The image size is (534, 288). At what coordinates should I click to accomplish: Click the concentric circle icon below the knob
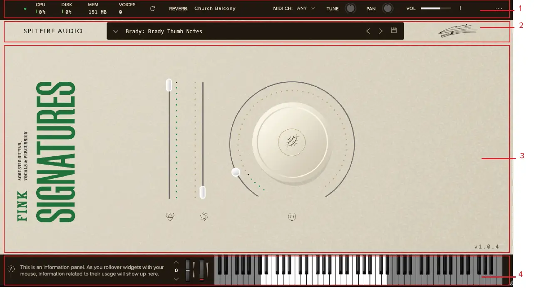292,217
